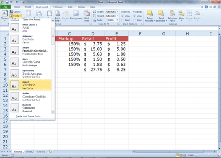Open Scale to Fit dialog launcher
Viewport: 221px width, 158px height.
(118, 24)
